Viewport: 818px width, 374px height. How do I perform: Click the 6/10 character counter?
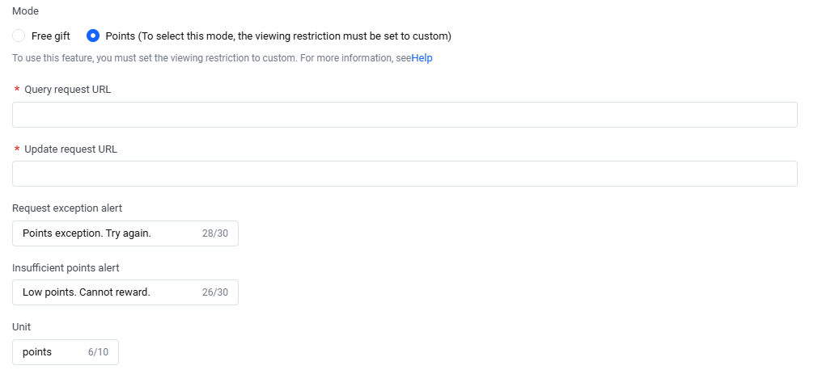click(x=97, y=352)
